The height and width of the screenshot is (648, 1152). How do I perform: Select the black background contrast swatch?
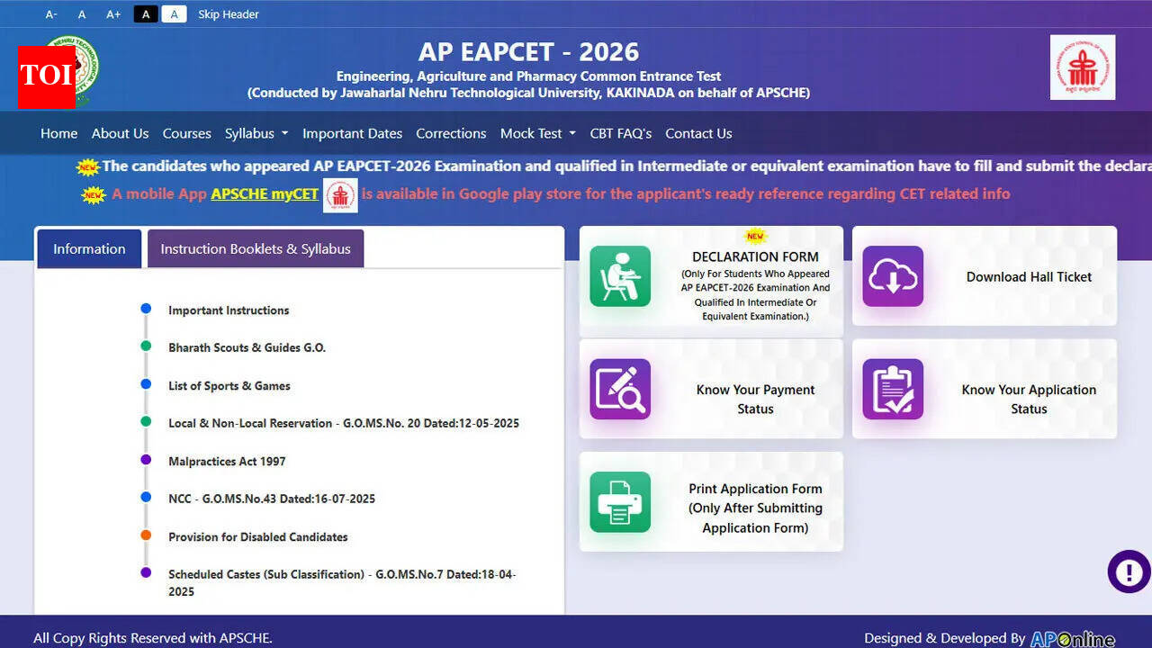click(145, 13)
